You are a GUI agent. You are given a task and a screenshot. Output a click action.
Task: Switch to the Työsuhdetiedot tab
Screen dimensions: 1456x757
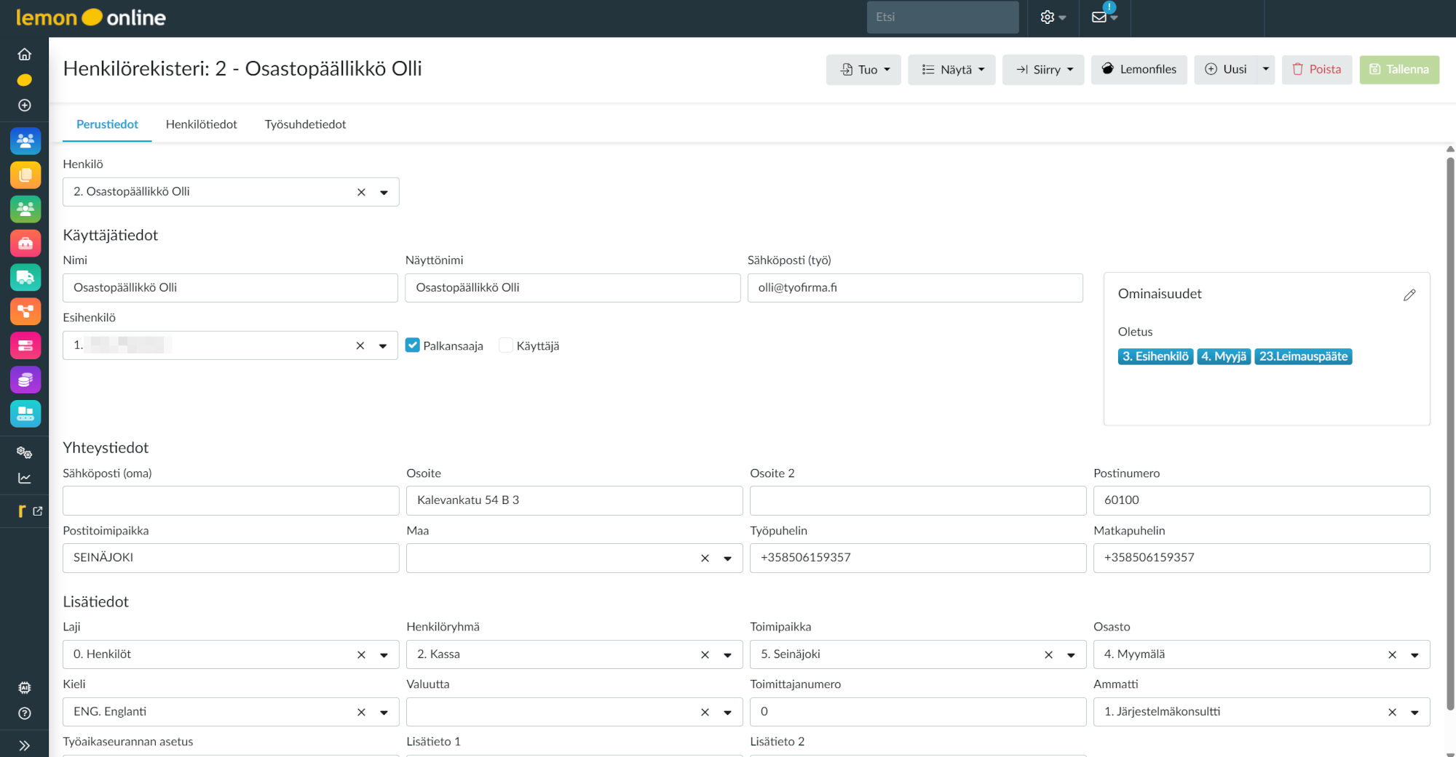[305, 124]
